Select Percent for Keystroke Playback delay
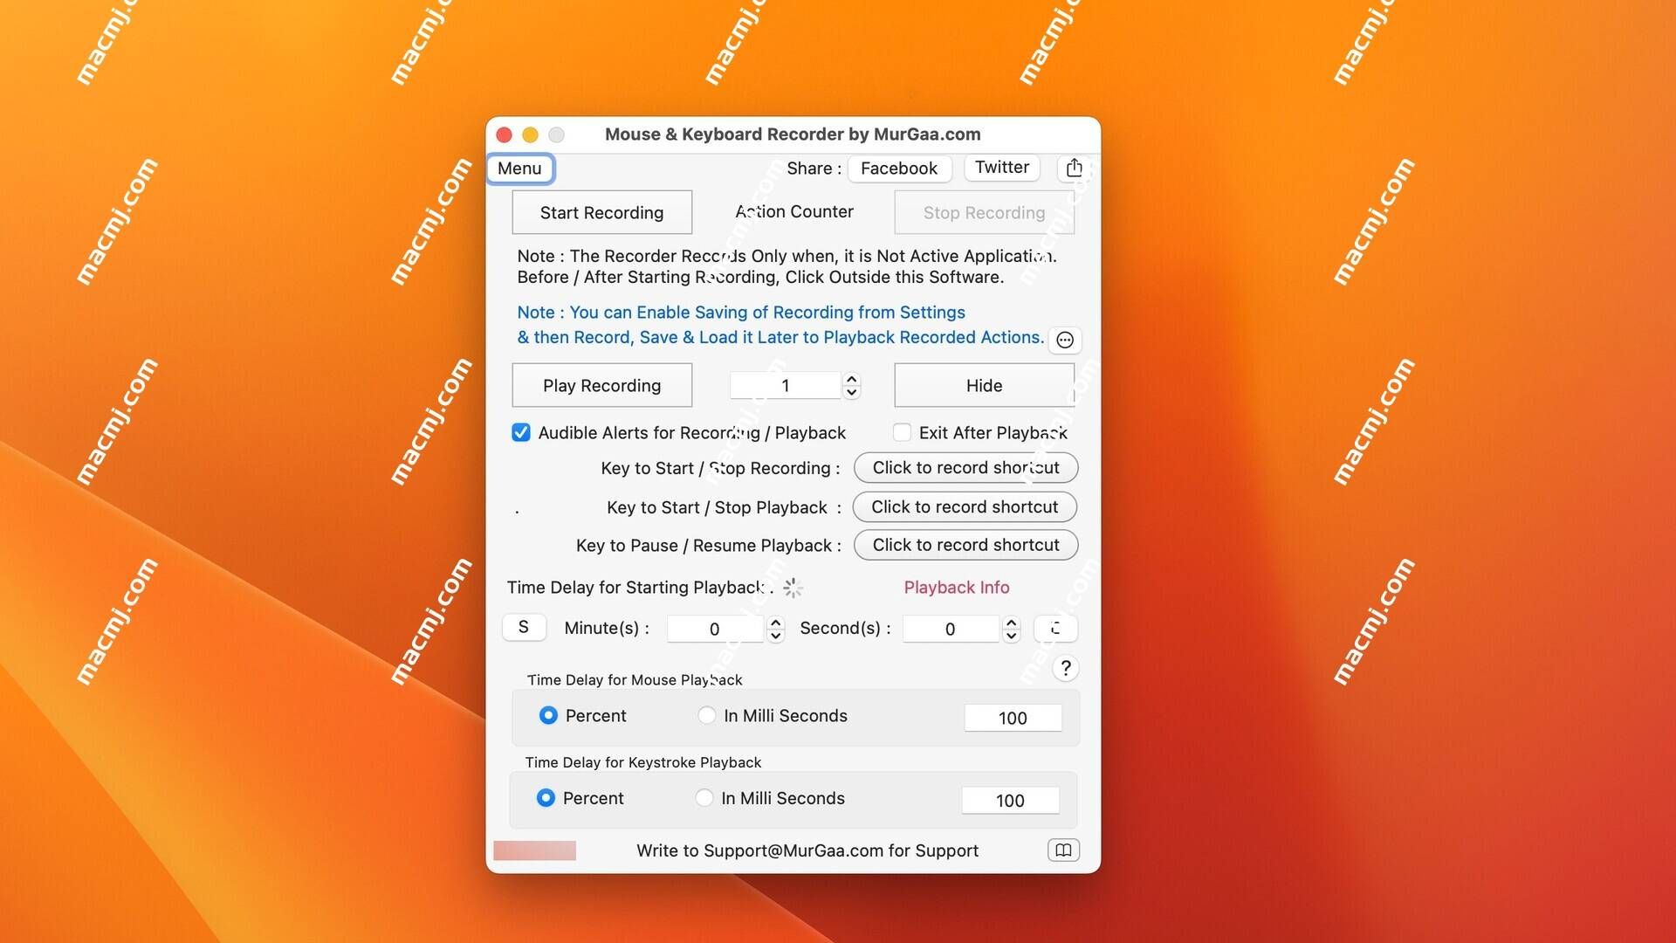The image size is (1676, 943). coord(546,798)
